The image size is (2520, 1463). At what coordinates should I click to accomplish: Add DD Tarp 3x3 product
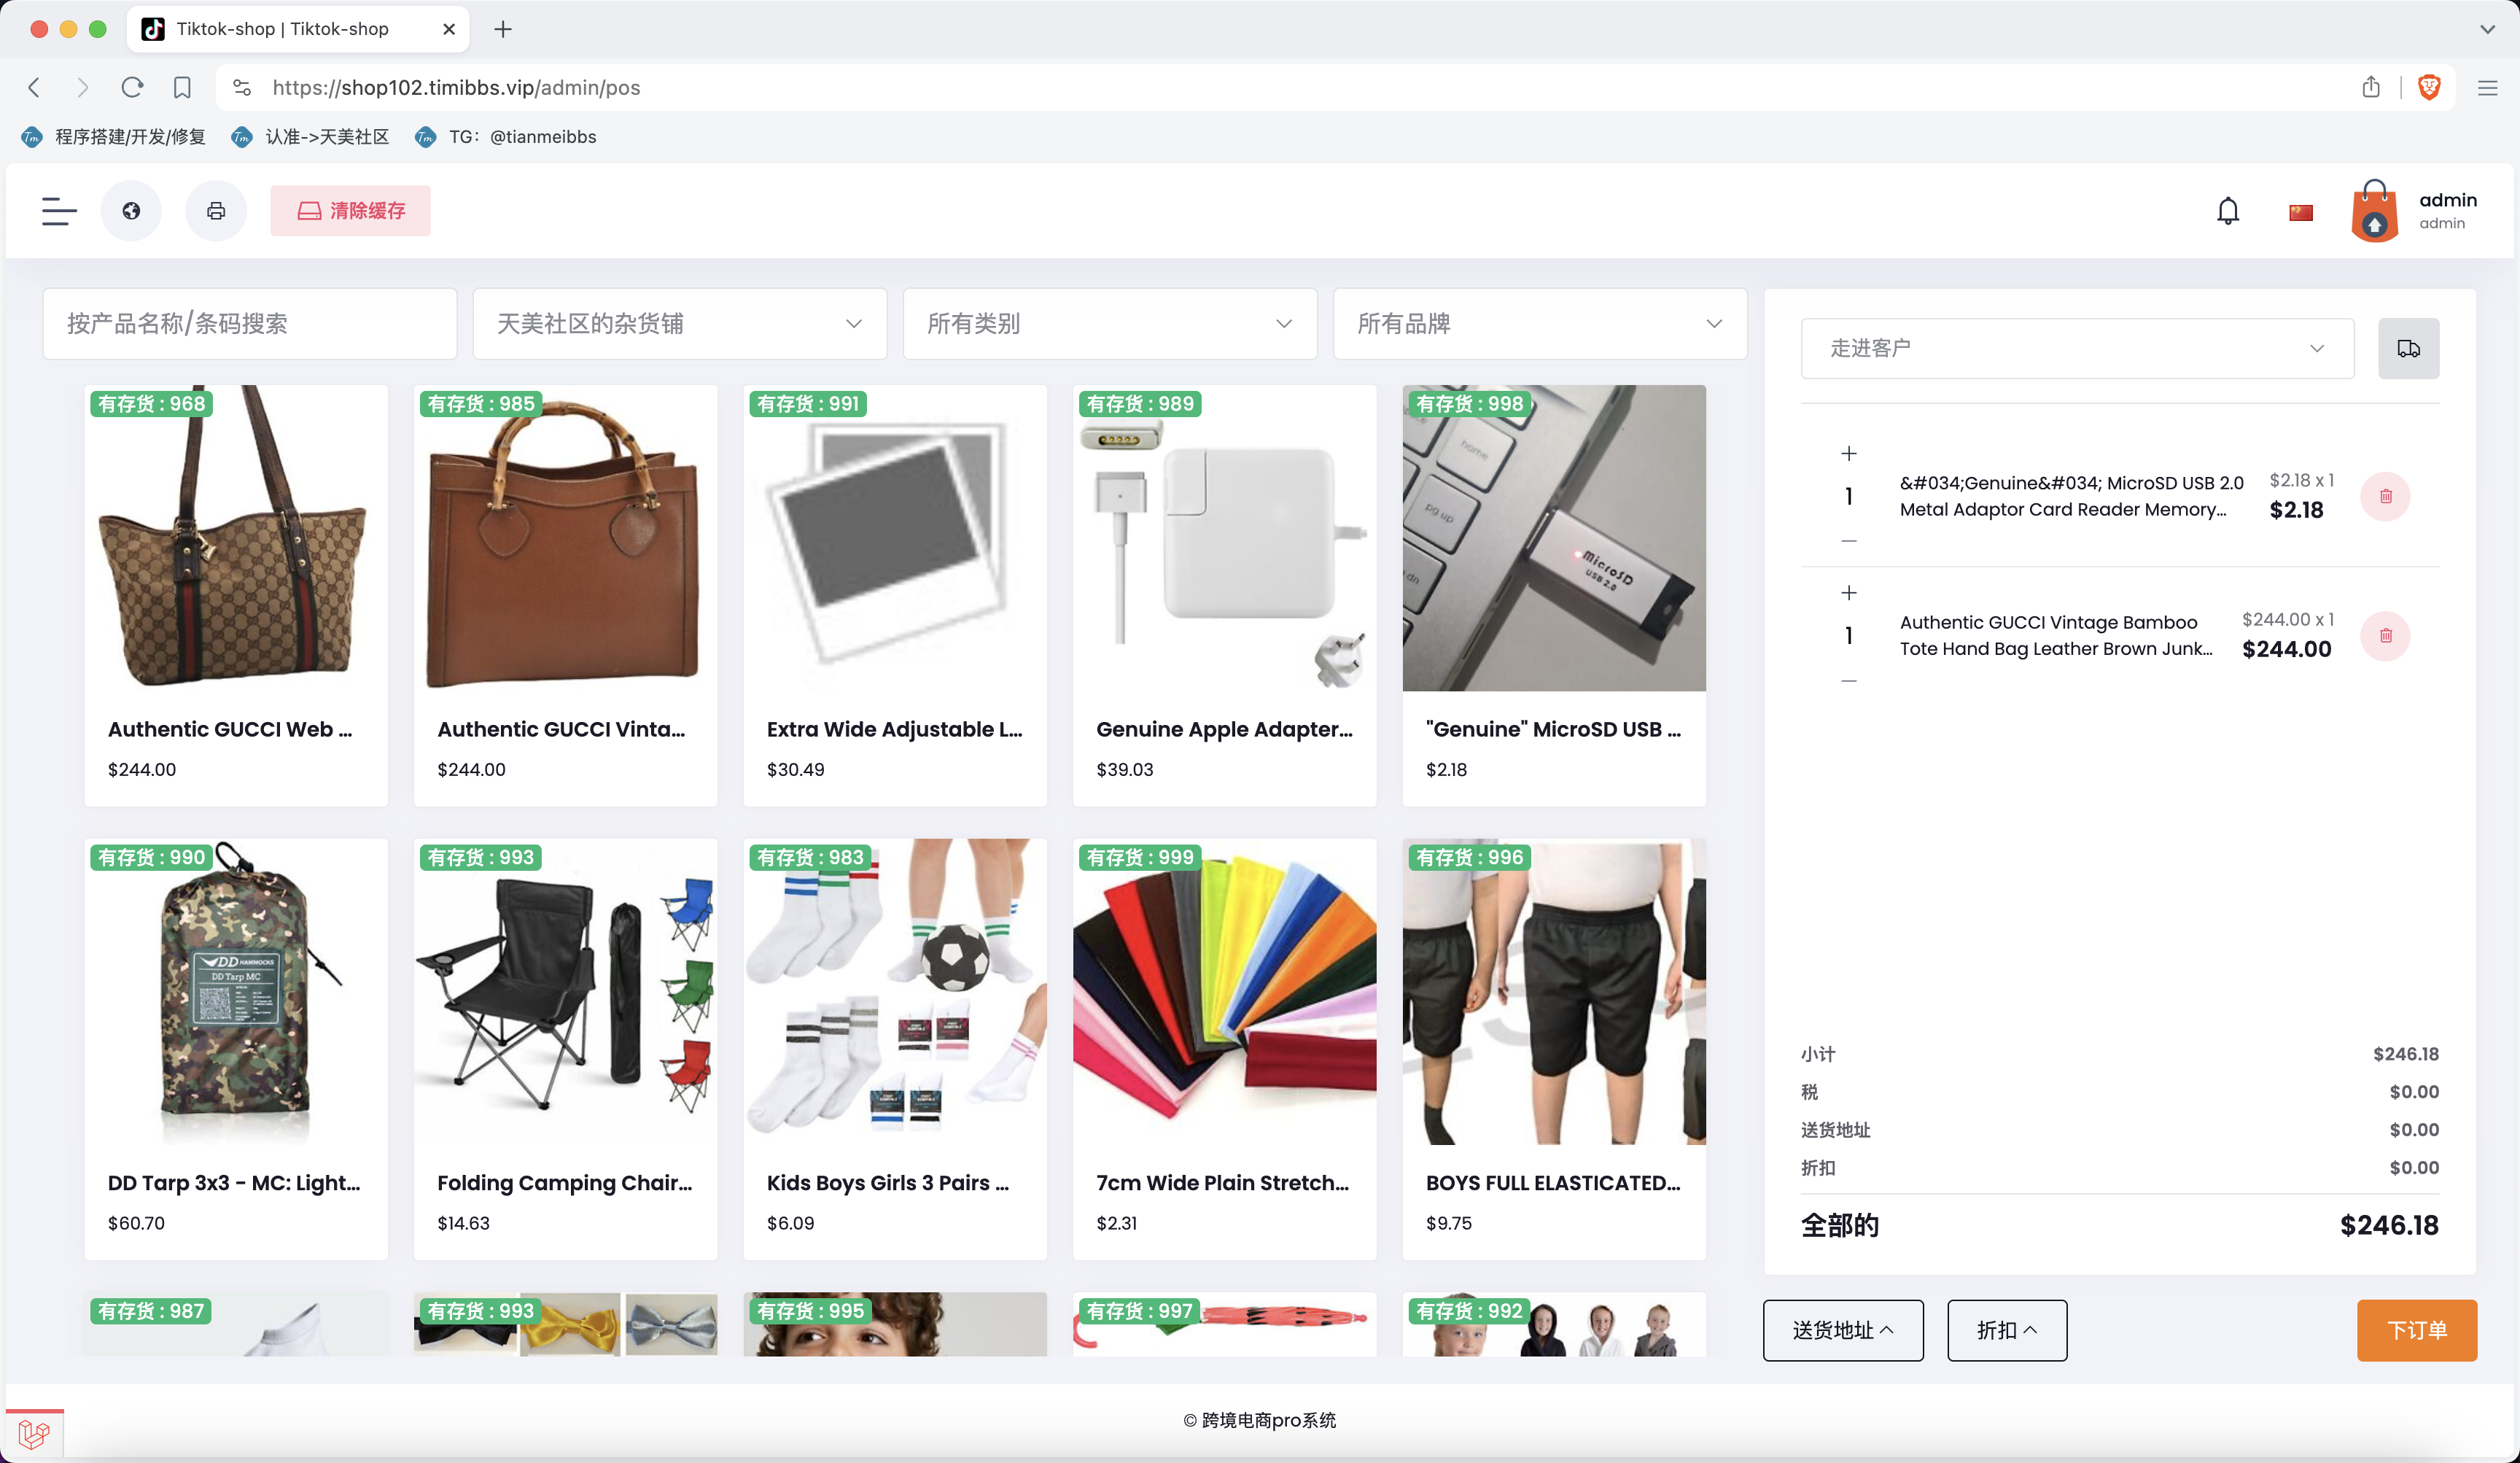236,1049
